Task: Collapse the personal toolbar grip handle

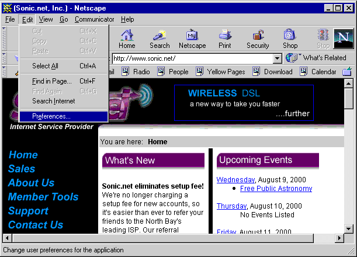Action: [4, 71]
